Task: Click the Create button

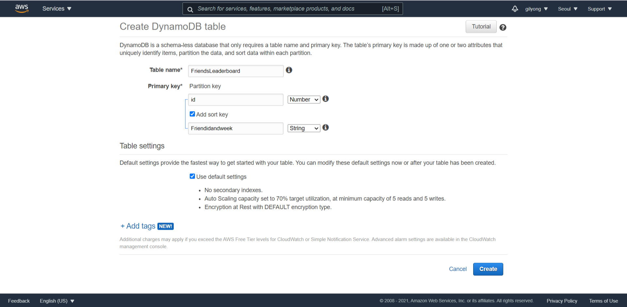Action: point(488,269)
